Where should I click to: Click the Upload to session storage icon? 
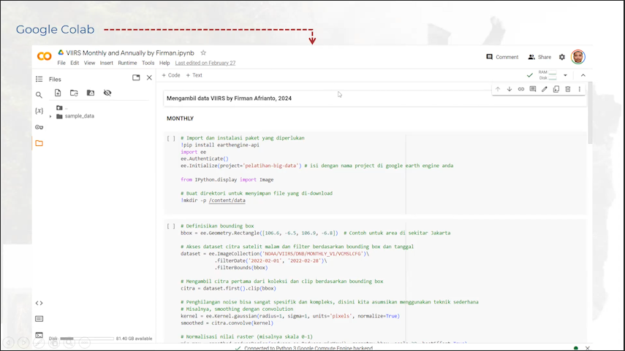(58, 93)
